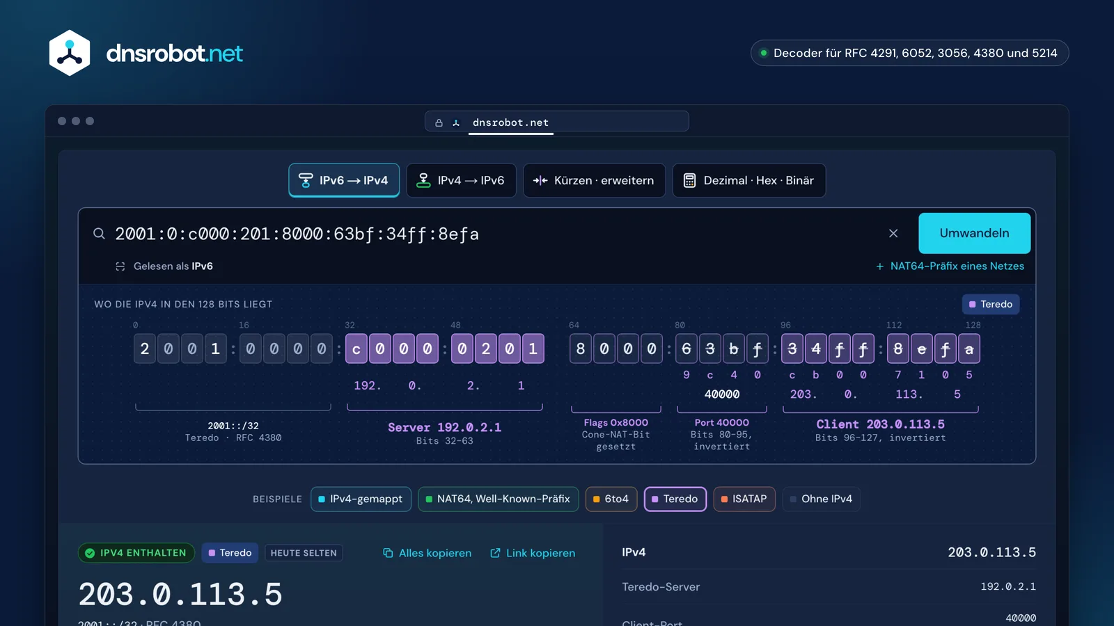Click 'Flags 0x8000' label
The image size is (1114, 626).
tap(616, 423)
